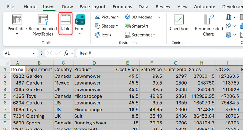The width and height of the screenshot is (243, 130).
Task: Select row 5 header
Action: tap(5, 96)
